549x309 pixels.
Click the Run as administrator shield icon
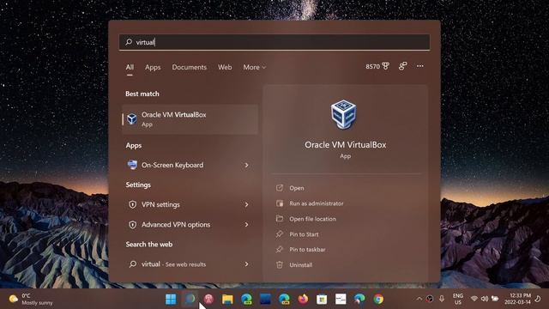[x=280, y=203]
